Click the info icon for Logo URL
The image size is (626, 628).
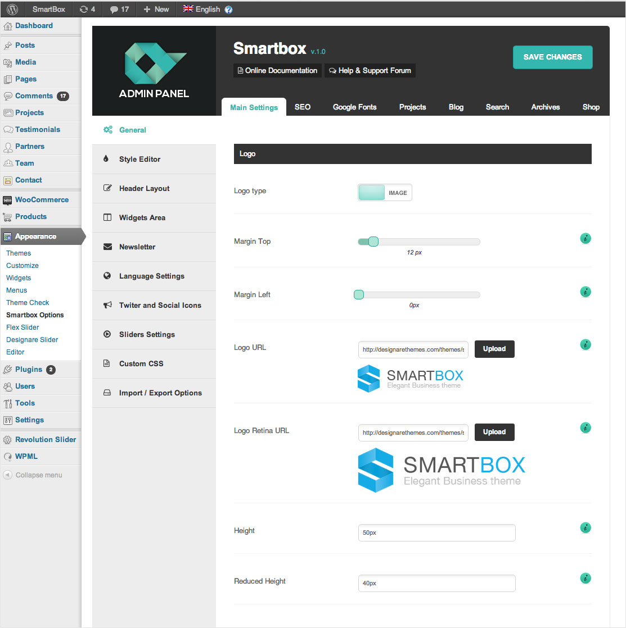586,344
